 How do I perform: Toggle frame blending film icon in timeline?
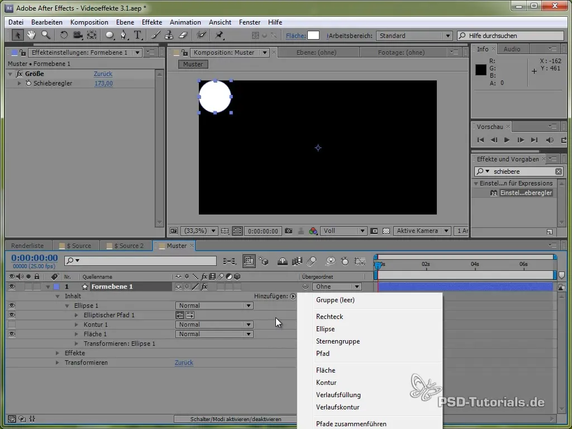297,261
